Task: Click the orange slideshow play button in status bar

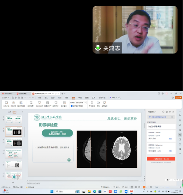Action: point(144,187)
